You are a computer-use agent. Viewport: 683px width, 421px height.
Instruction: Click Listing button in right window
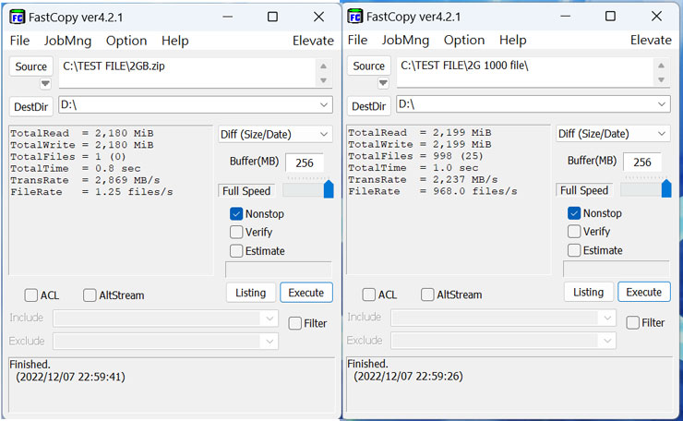point(589,292)
